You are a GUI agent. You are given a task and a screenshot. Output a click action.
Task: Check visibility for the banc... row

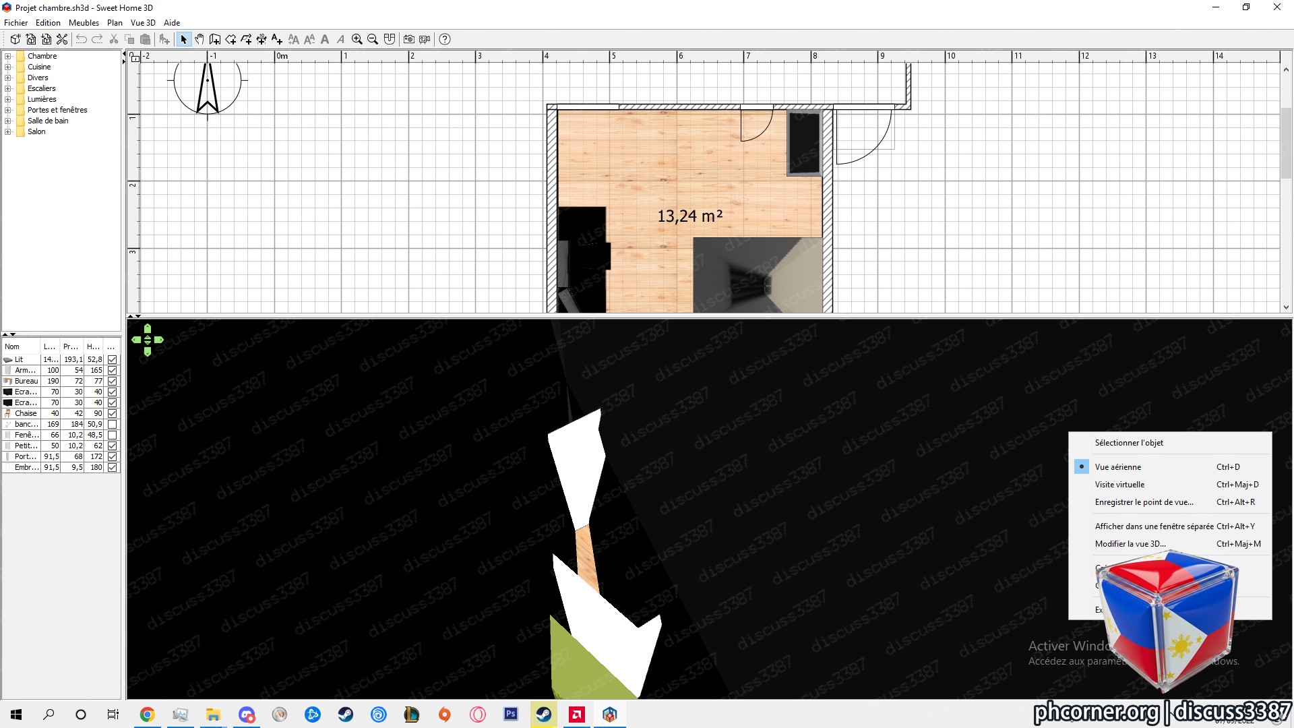pos(113,424)
